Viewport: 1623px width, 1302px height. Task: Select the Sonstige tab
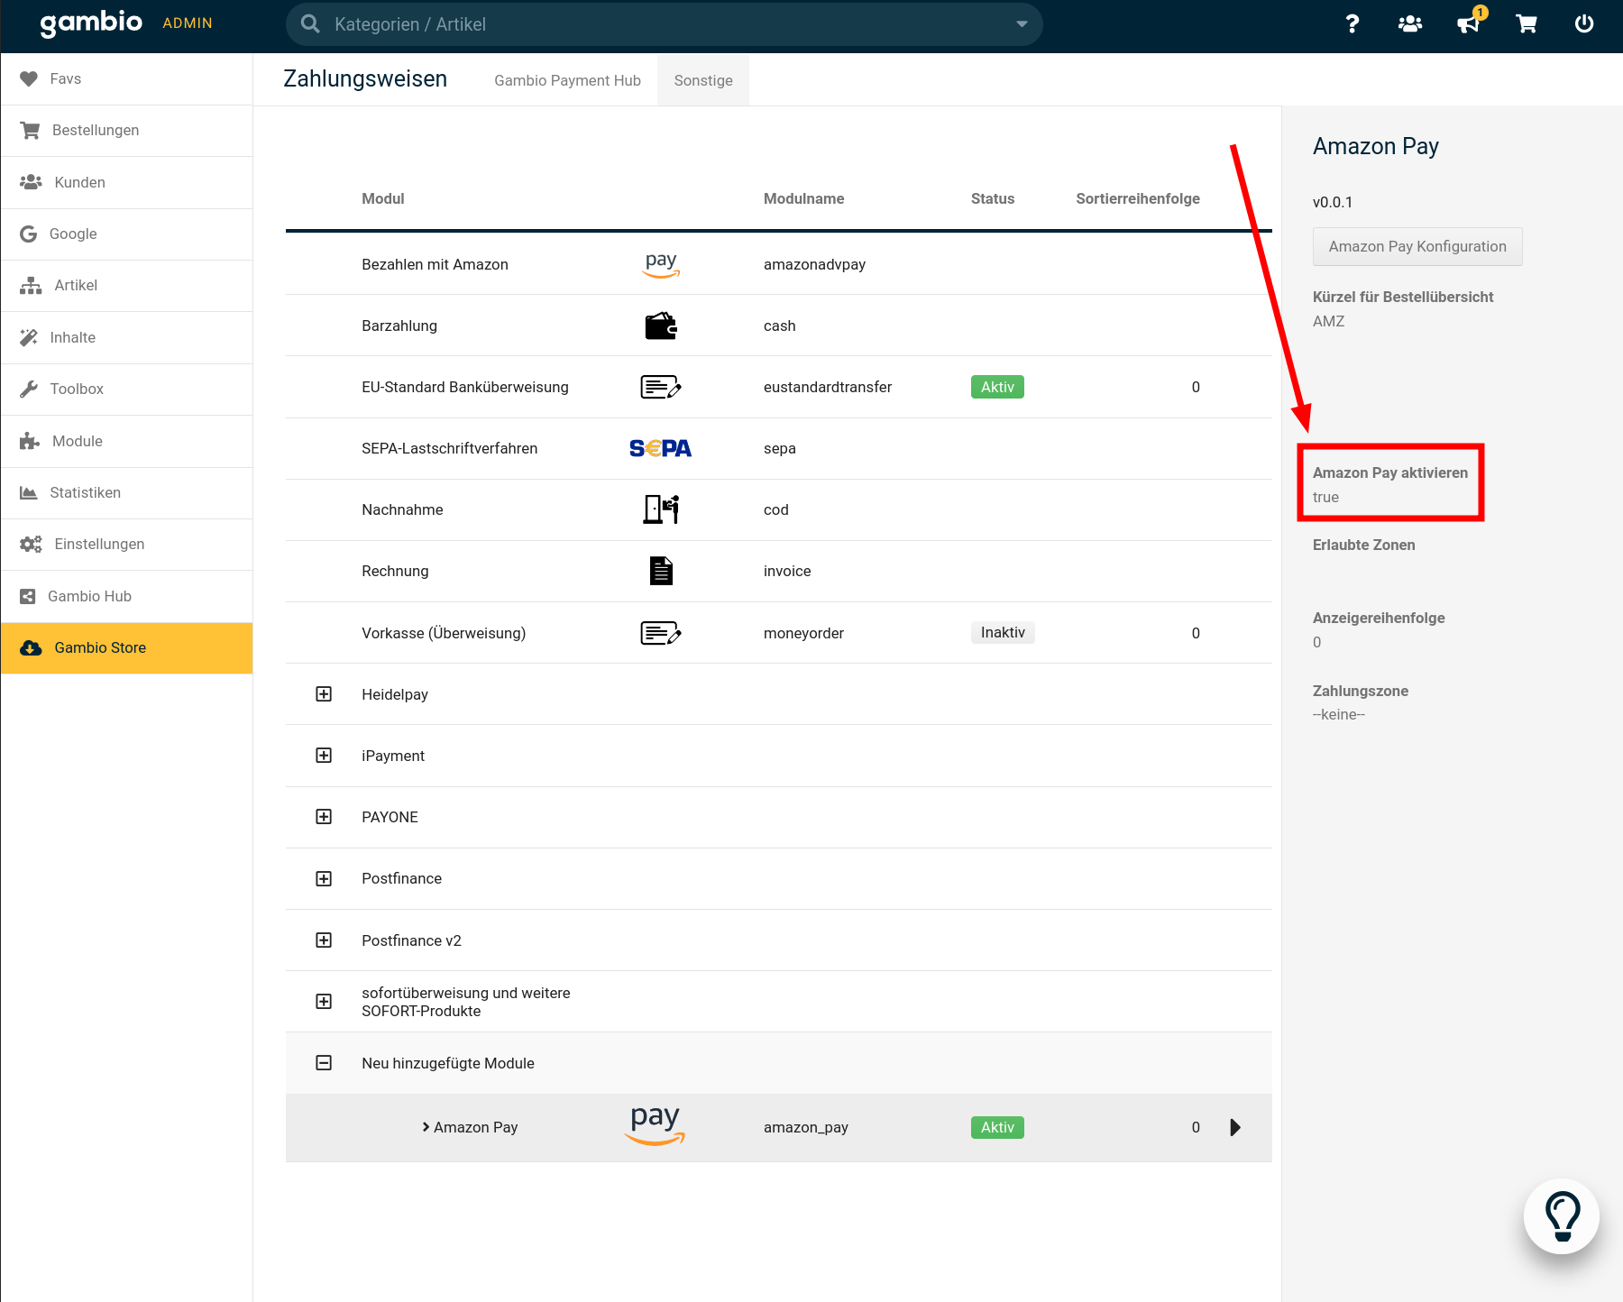point(703,80)
